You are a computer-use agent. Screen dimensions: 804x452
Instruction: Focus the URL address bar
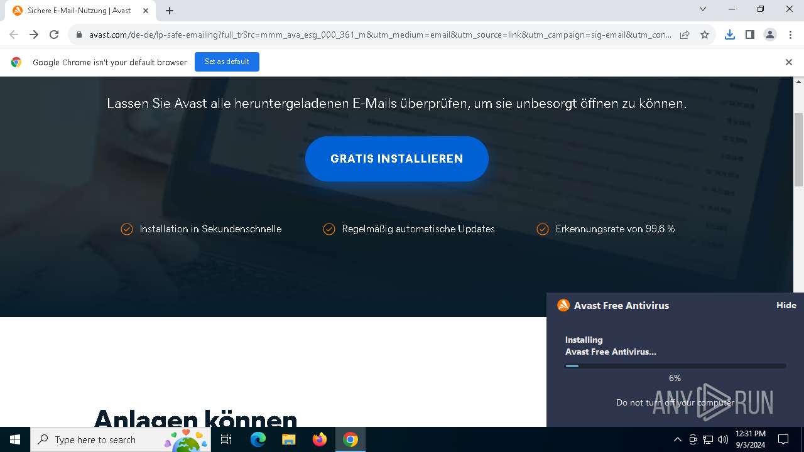pos(380,35)
